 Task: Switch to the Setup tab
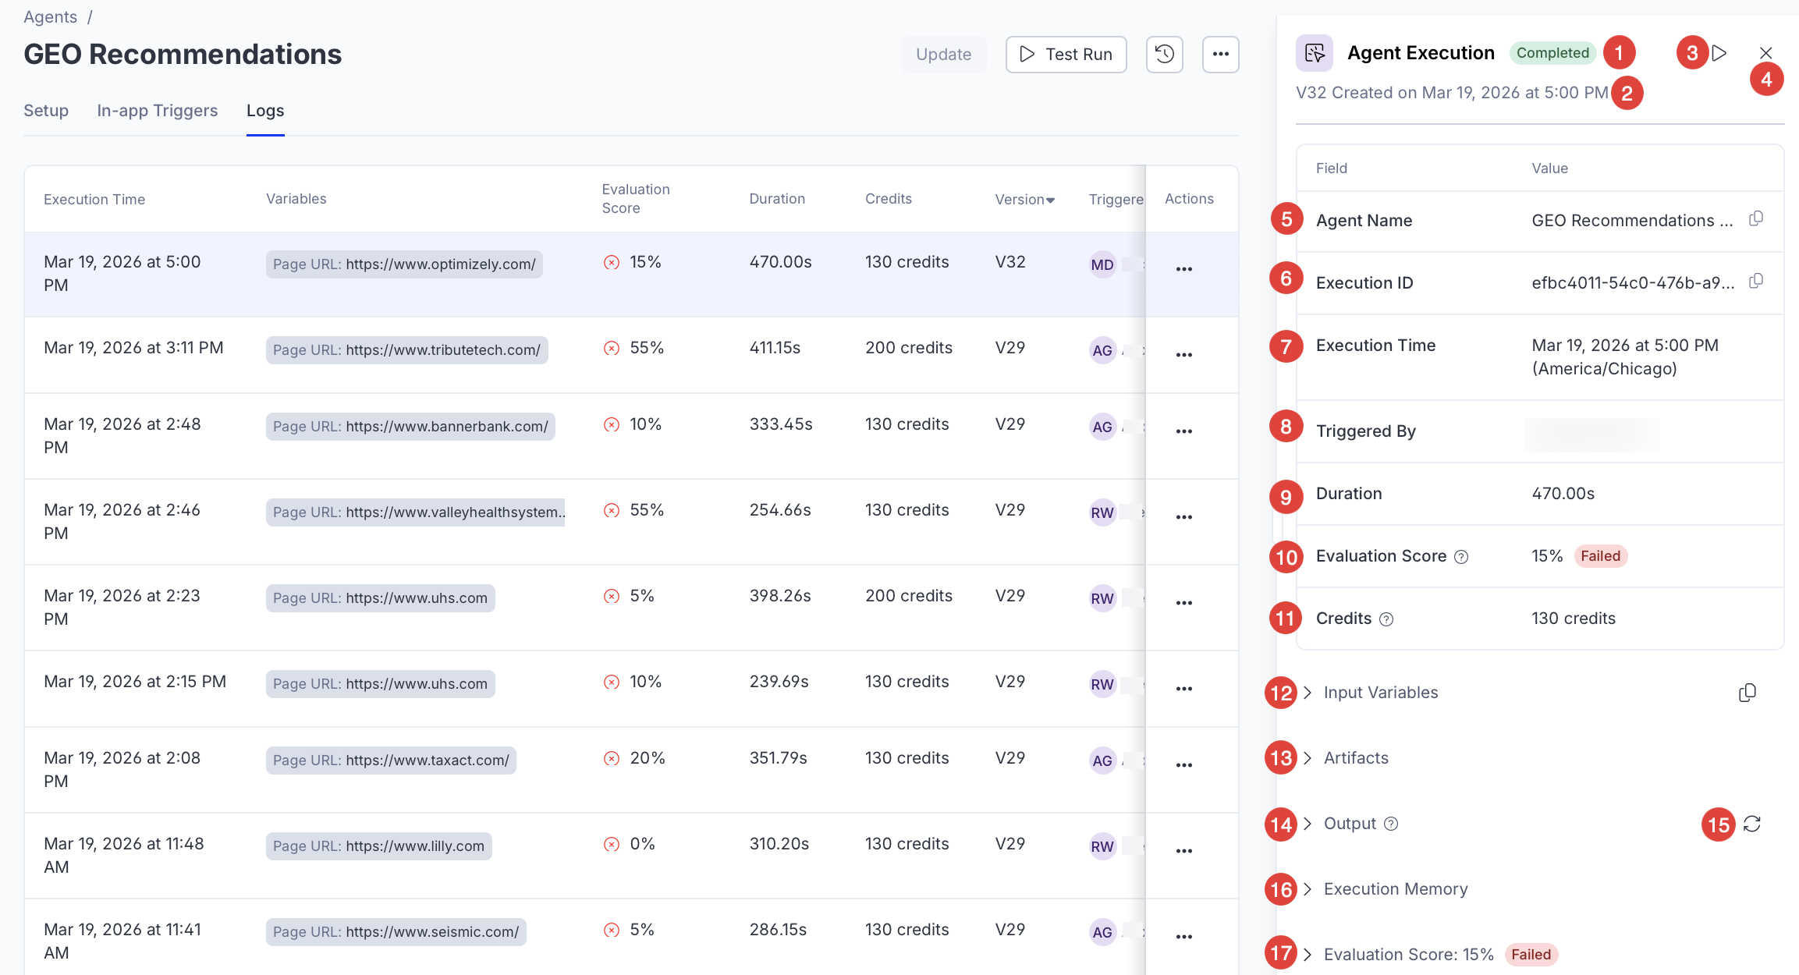46,111
